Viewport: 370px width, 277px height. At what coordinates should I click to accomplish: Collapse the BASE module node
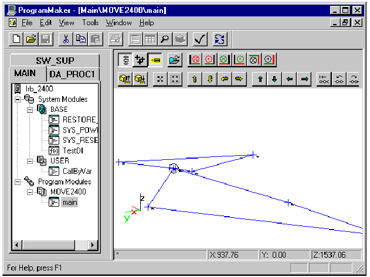point(30,110)
